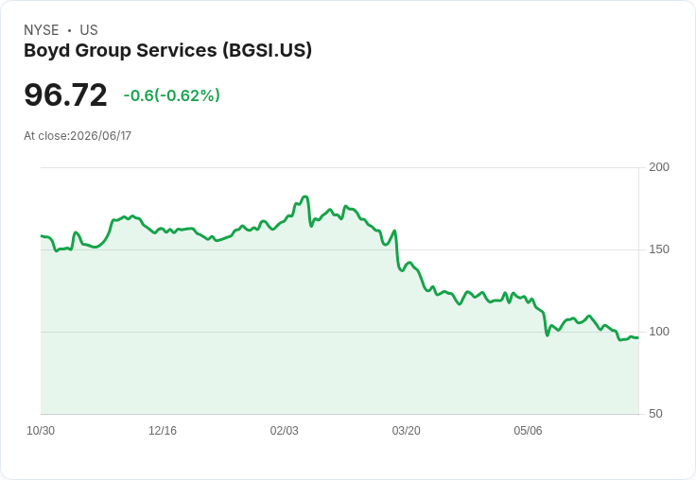This screenshot has width=696, height=480.
Task: Click the 10/30 date axis label
Action: coord(41,431)
